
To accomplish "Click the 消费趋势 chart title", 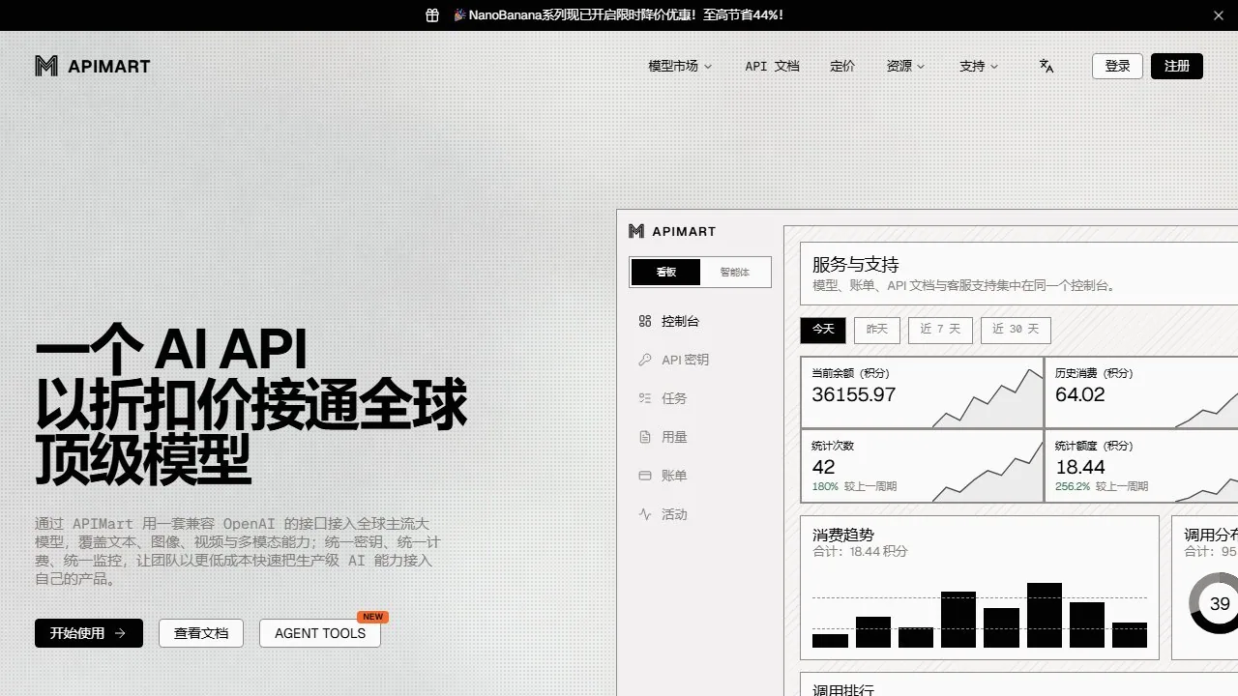I will click(x=843, y=535).
